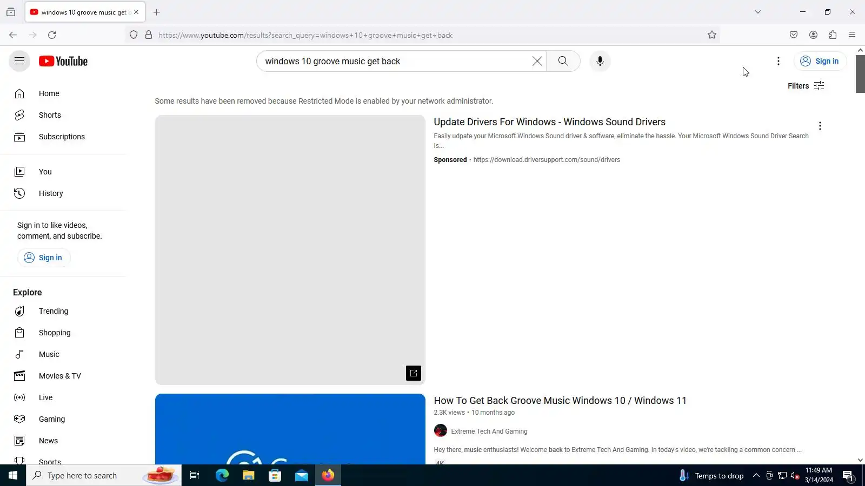Open Temps to drop weather widget

tap(711, 475)
